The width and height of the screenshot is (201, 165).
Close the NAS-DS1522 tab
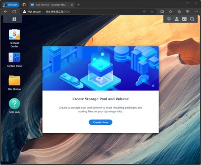(72, 5)
